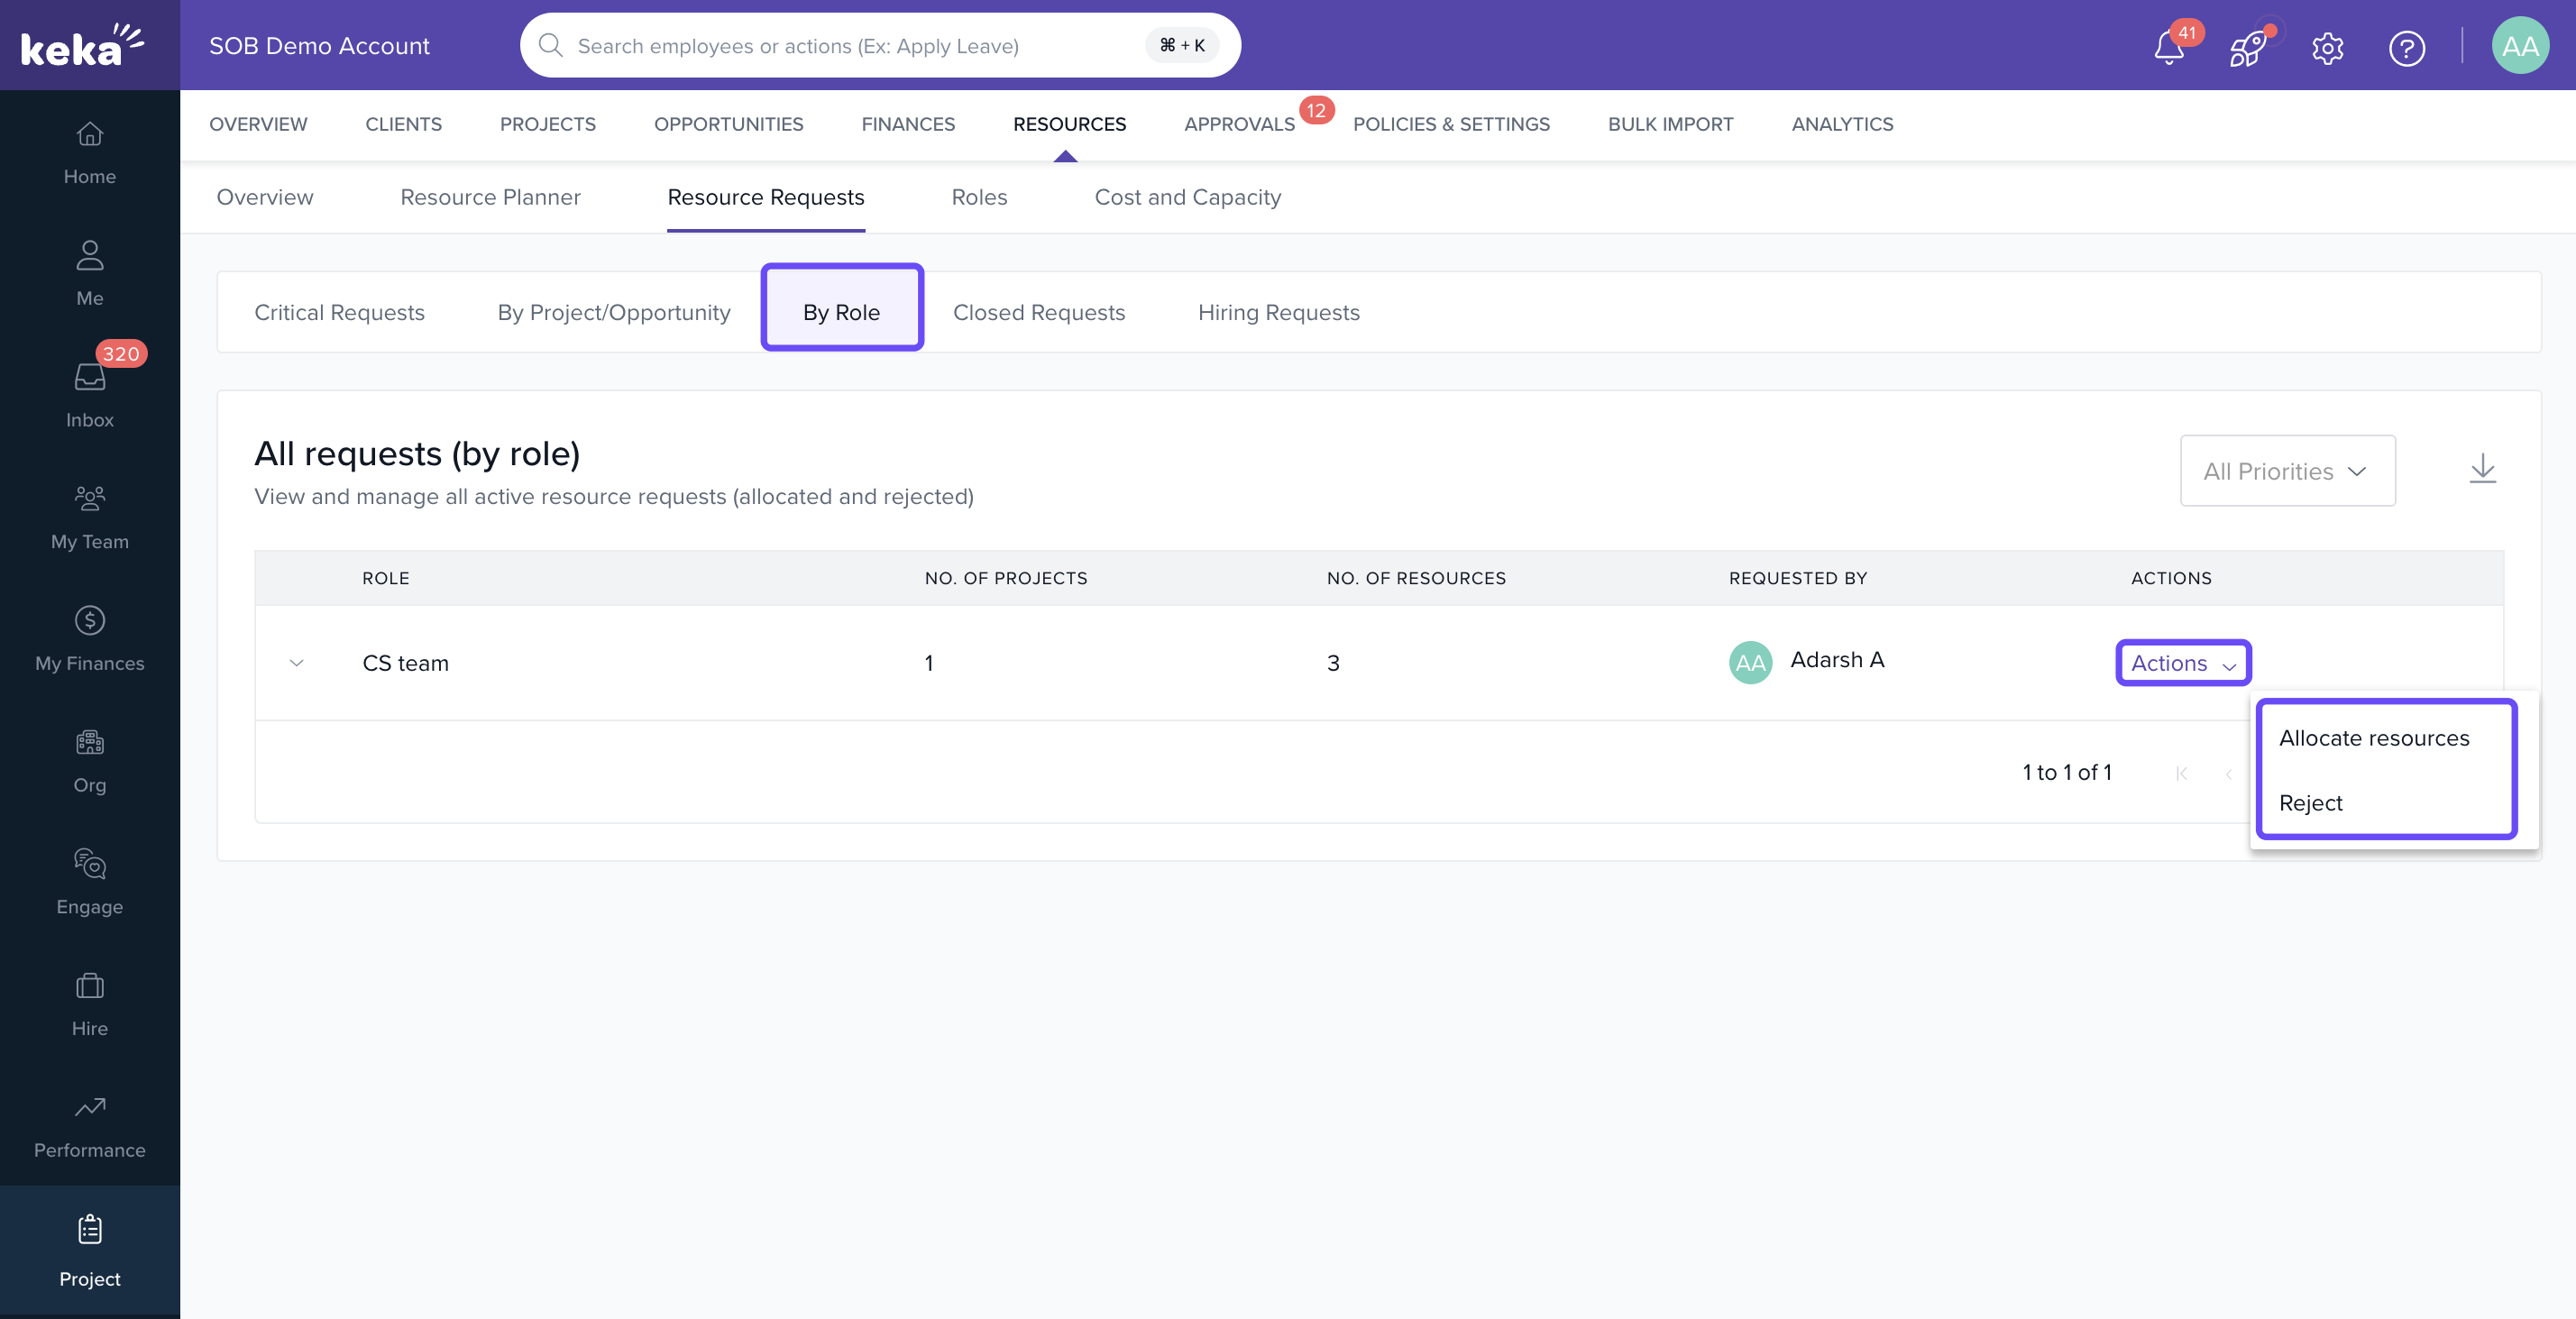The width and height of the screenshot is (2576, 1319).
Task: Expand the CS team row chevron
Action: coord(296,663)
